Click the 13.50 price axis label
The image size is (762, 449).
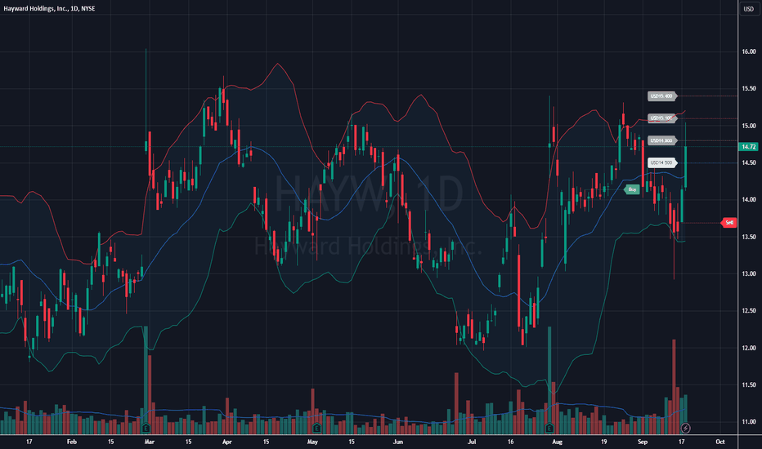[748, 237]
